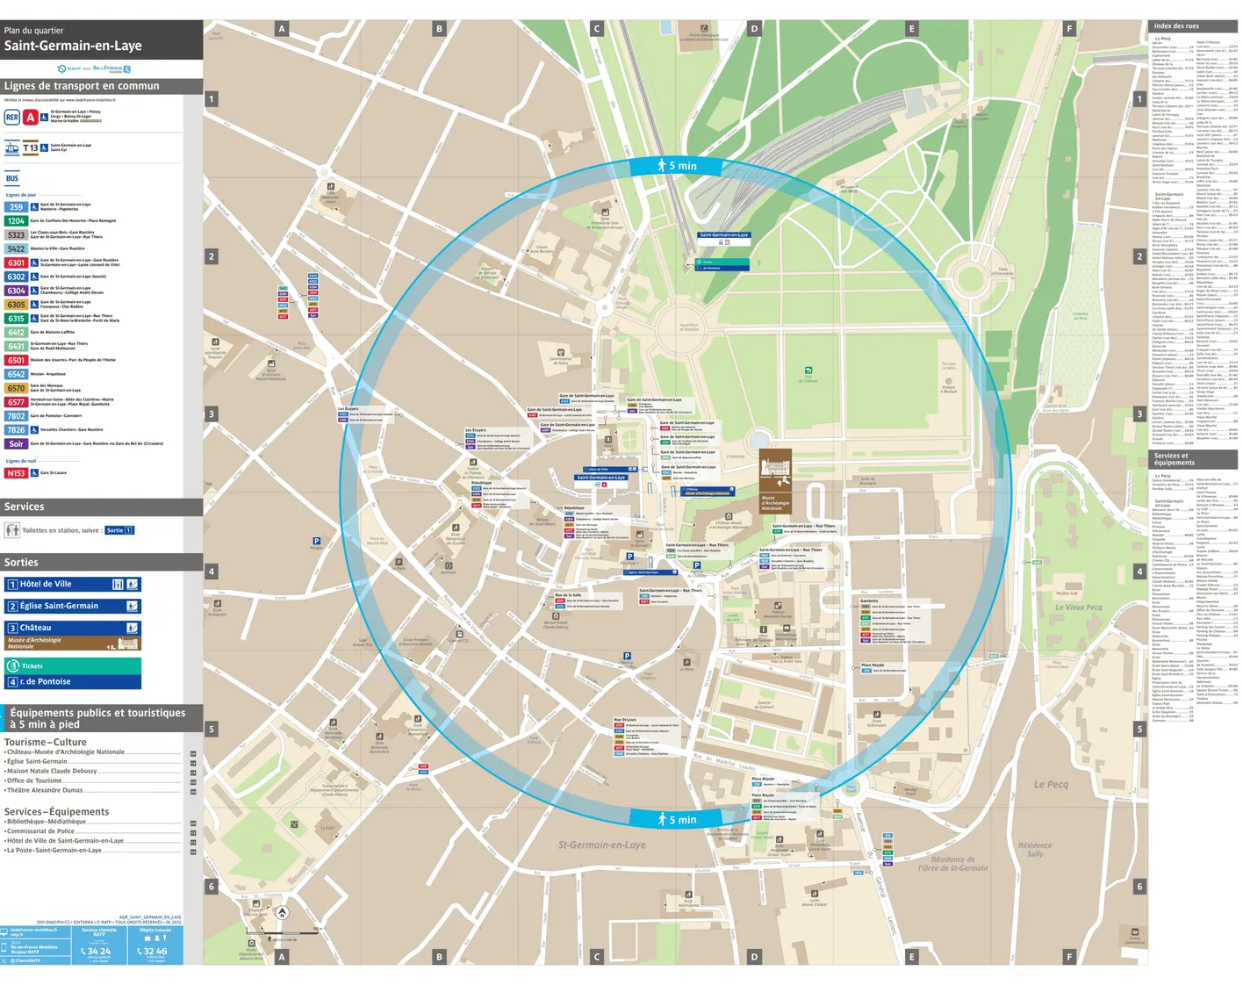The image size is (1243, 985).
Task: Select exit 2 Église Saint-Germain
Action: click(x=73, y=606)
